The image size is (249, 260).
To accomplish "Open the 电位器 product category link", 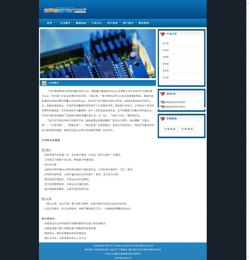I will point(166,77).
